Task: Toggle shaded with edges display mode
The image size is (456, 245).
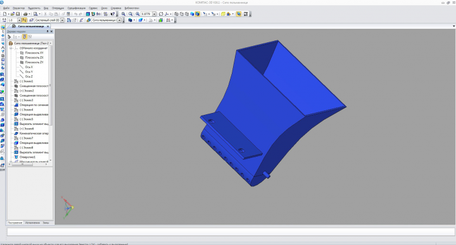Action: tap(198, 14)
